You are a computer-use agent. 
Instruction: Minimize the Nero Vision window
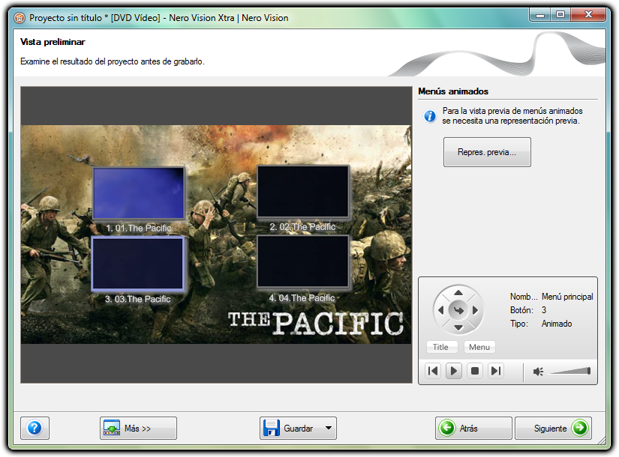540,15
